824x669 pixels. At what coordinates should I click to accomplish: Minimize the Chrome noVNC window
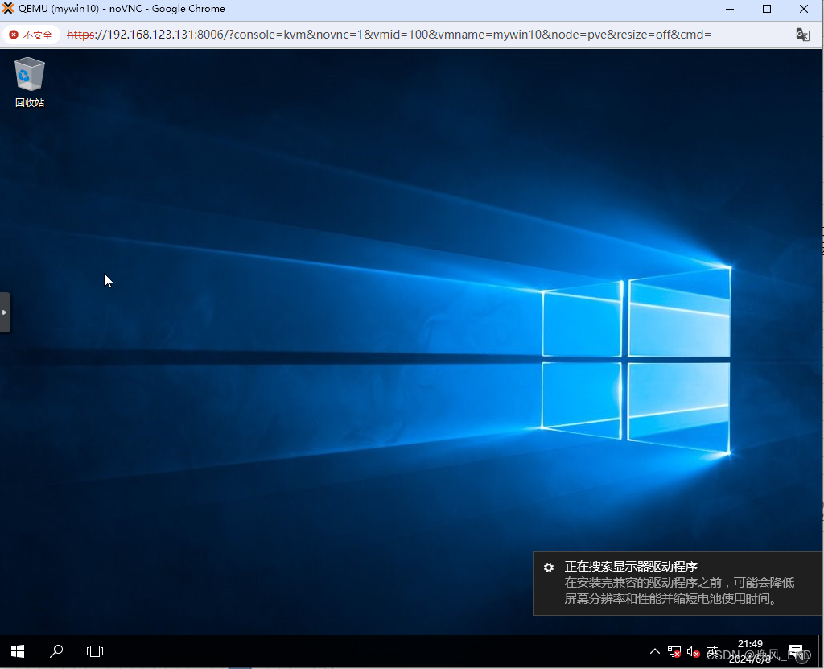[730, 9]
